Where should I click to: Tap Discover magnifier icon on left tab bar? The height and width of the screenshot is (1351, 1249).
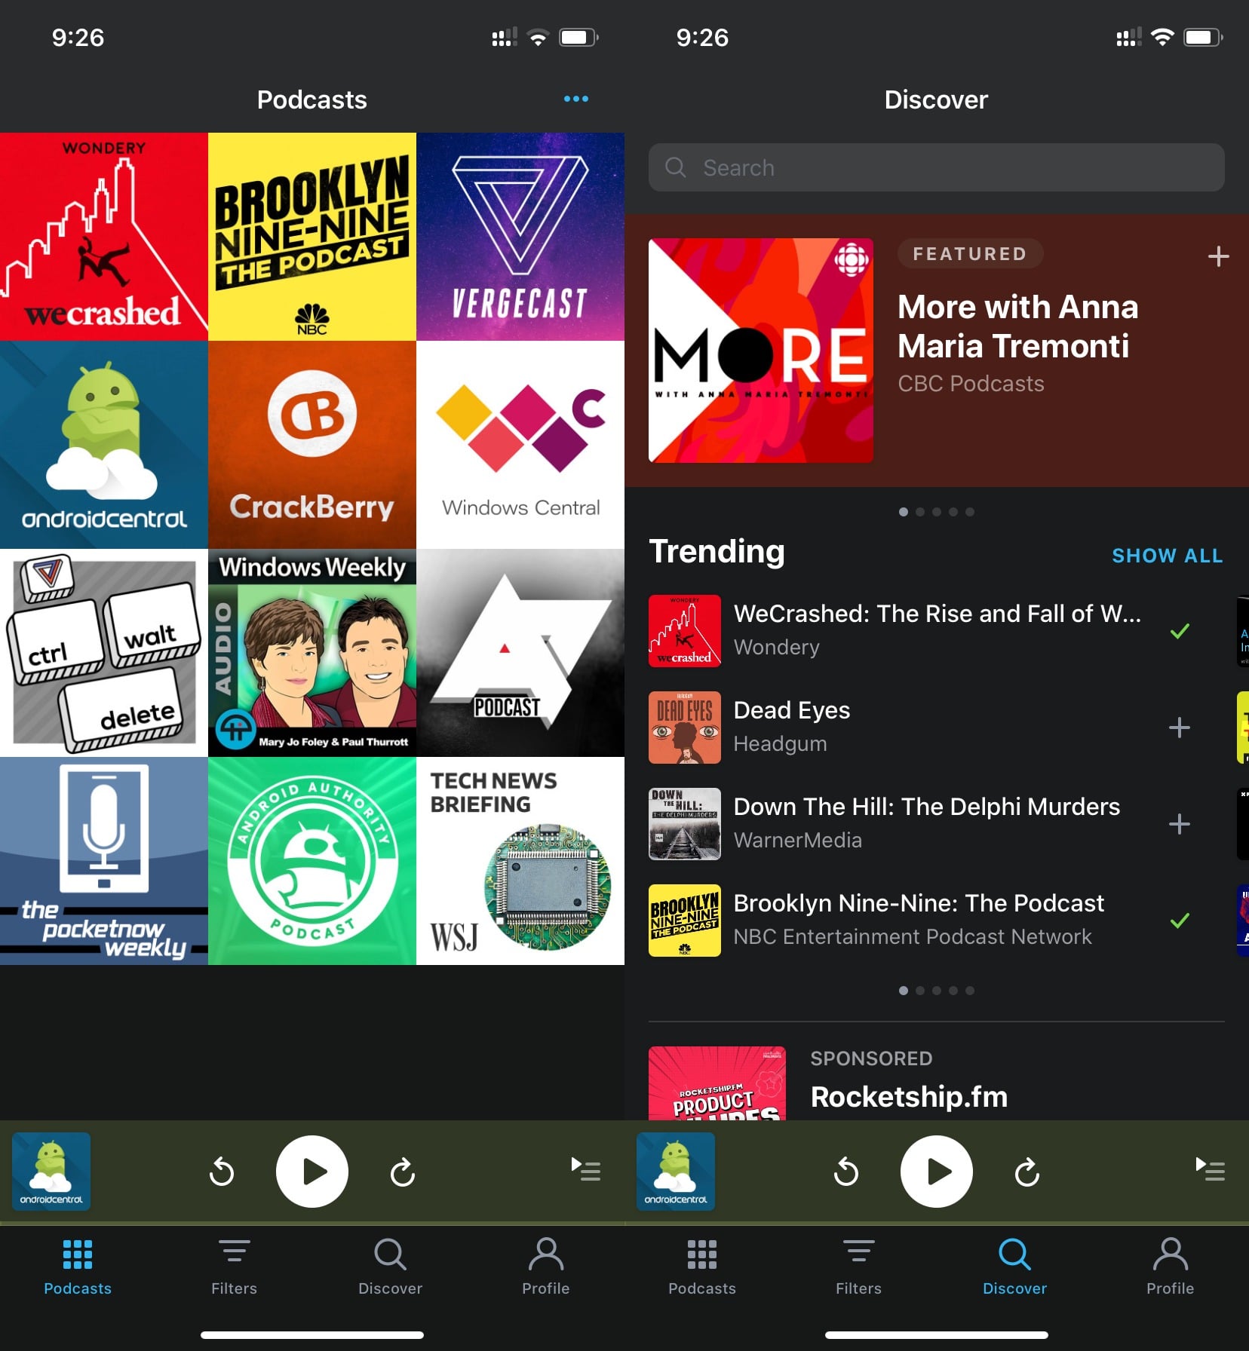click(x=390, y=1255)
